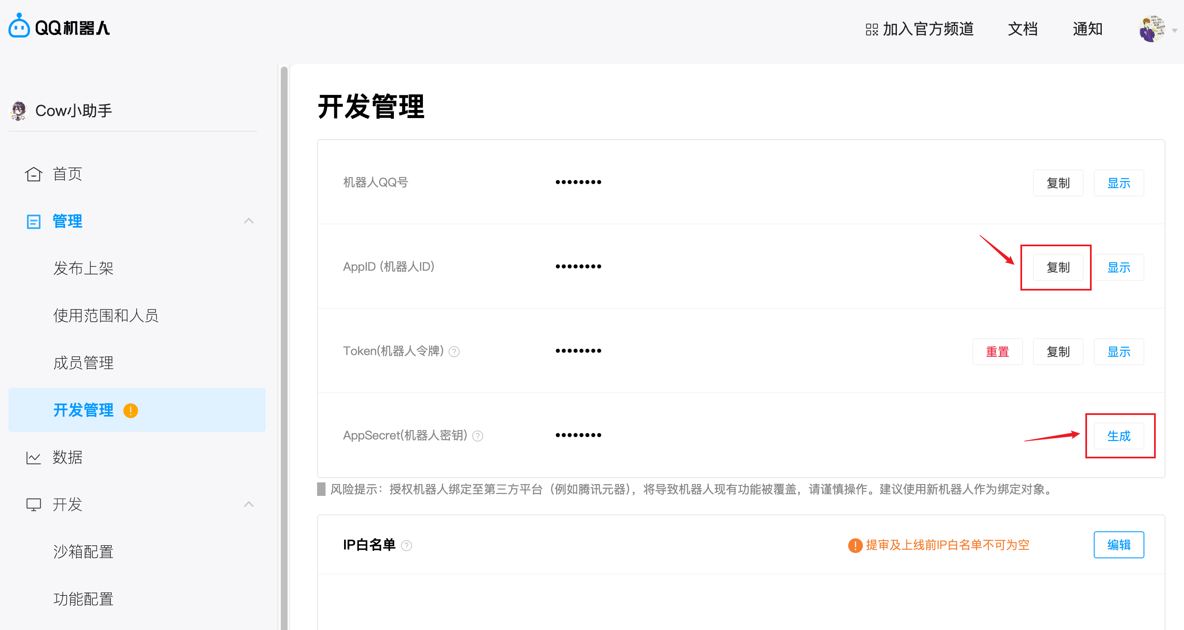The image size is (1184, 630).
Task: Show the hidden 机器人QQ号 value
Action: pos(1118,183)
